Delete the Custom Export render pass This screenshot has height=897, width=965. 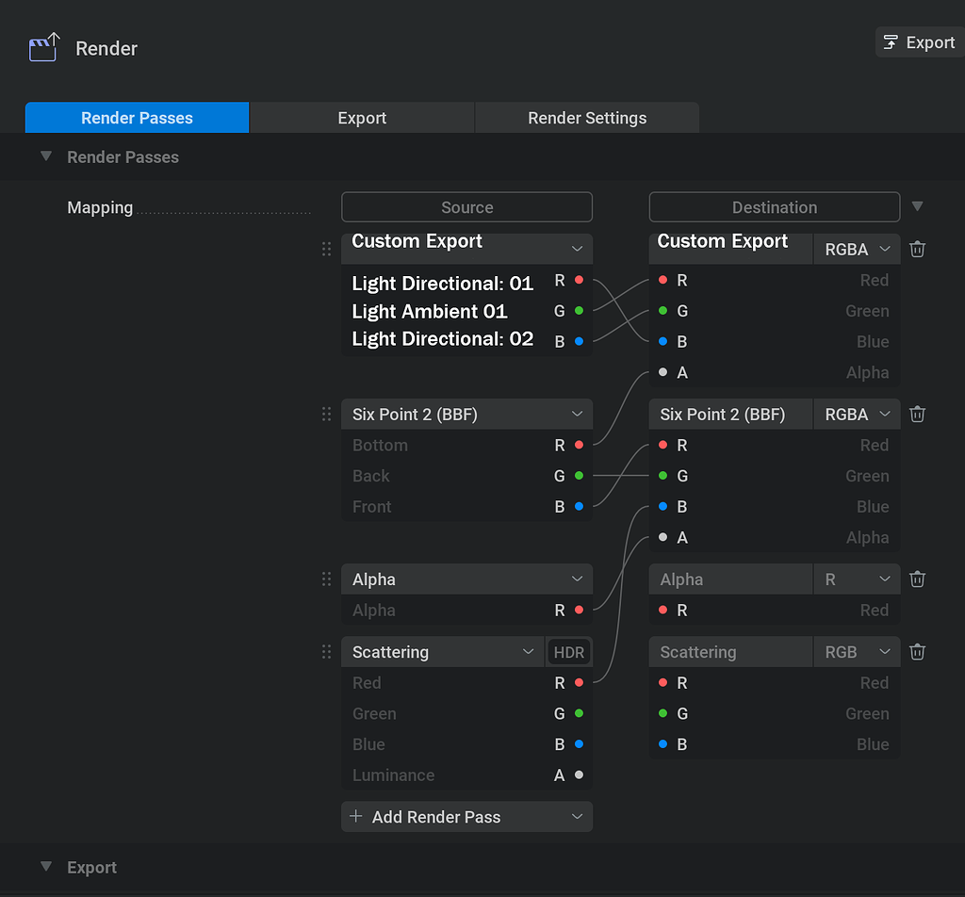coord(917,249)
